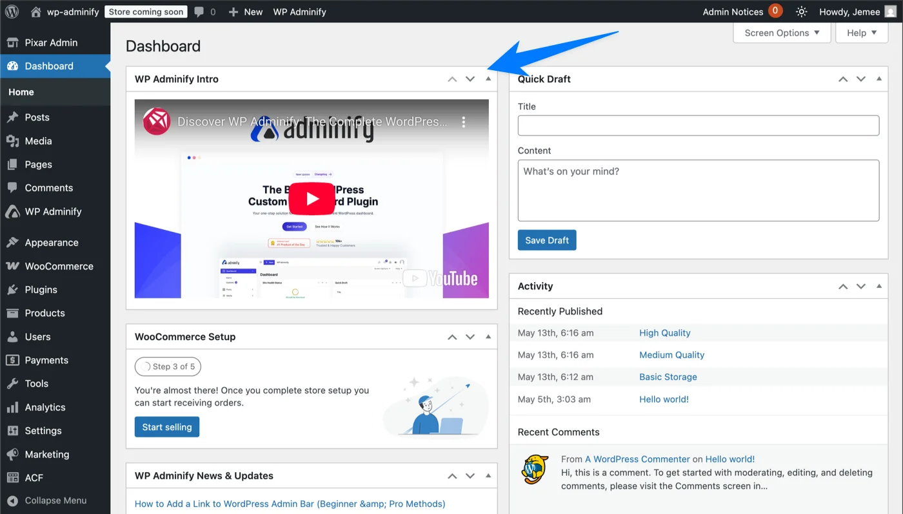
Task: Open A WordPress Commenter link
Action: [x=637, y=459]
